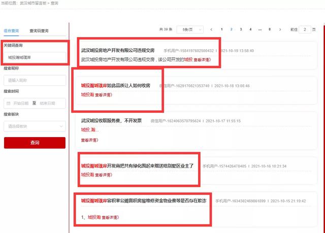The width and height of the screenshot is (325, 233).
Task: Click timestamp 2021-10-18 13:08:46
Action: 232,86
